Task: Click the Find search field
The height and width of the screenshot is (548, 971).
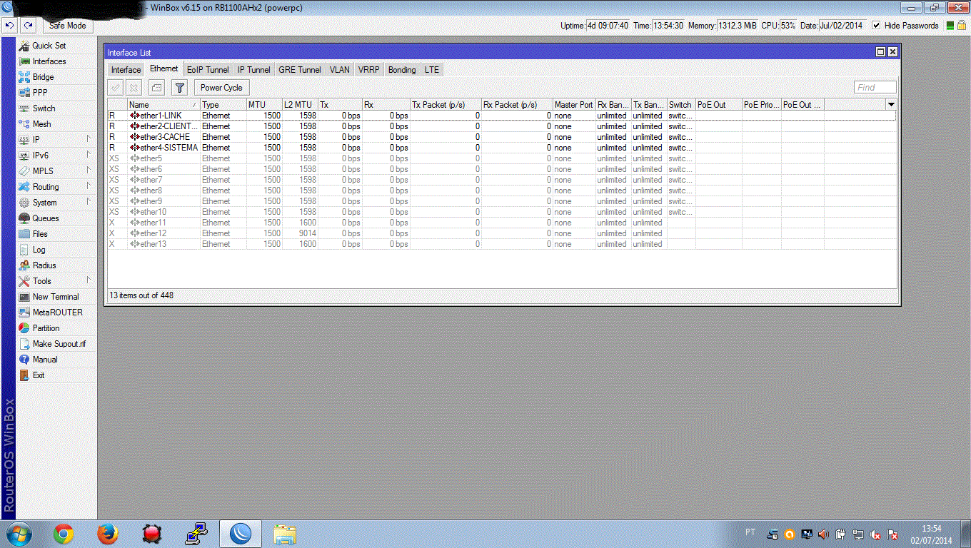Action: [x=875, y=88]
